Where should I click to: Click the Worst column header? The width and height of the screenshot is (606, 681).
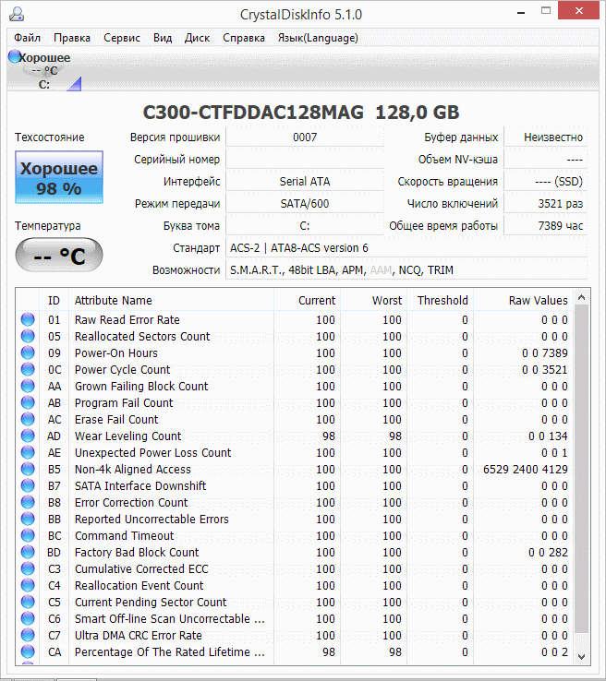pyautogui.click(x=374, y=300)
